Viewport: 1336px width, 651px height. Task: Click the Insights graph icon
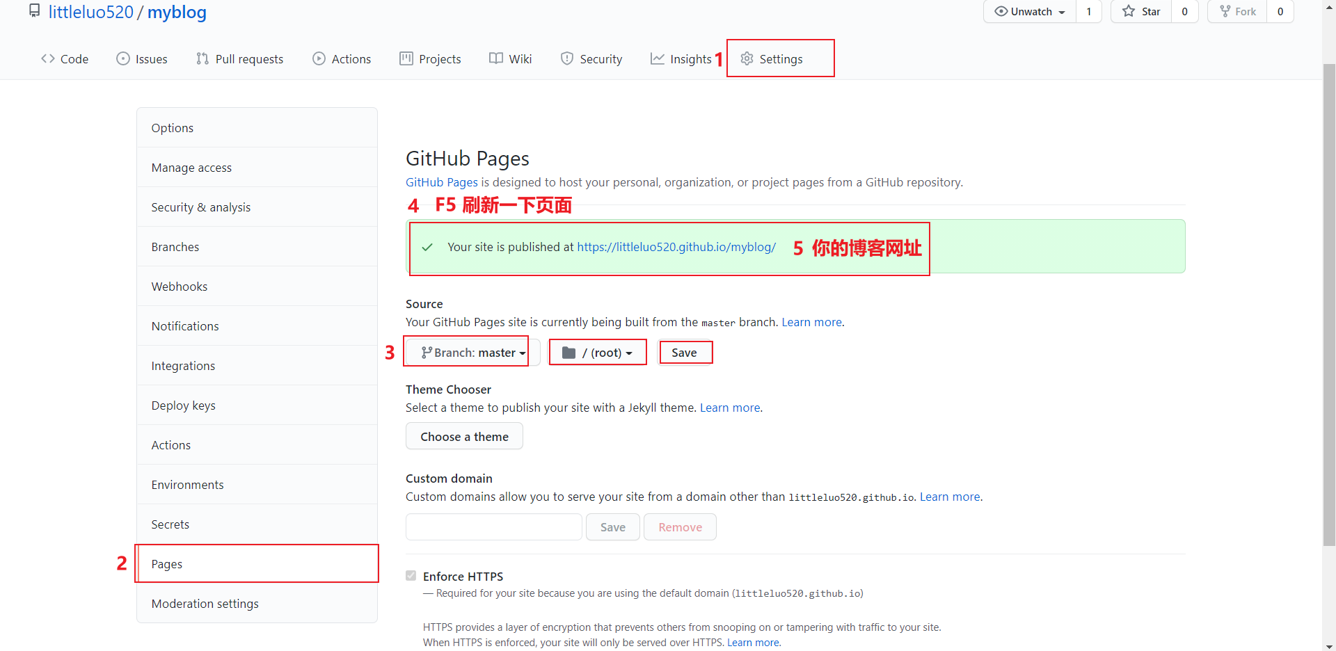[x=657, y=59]
